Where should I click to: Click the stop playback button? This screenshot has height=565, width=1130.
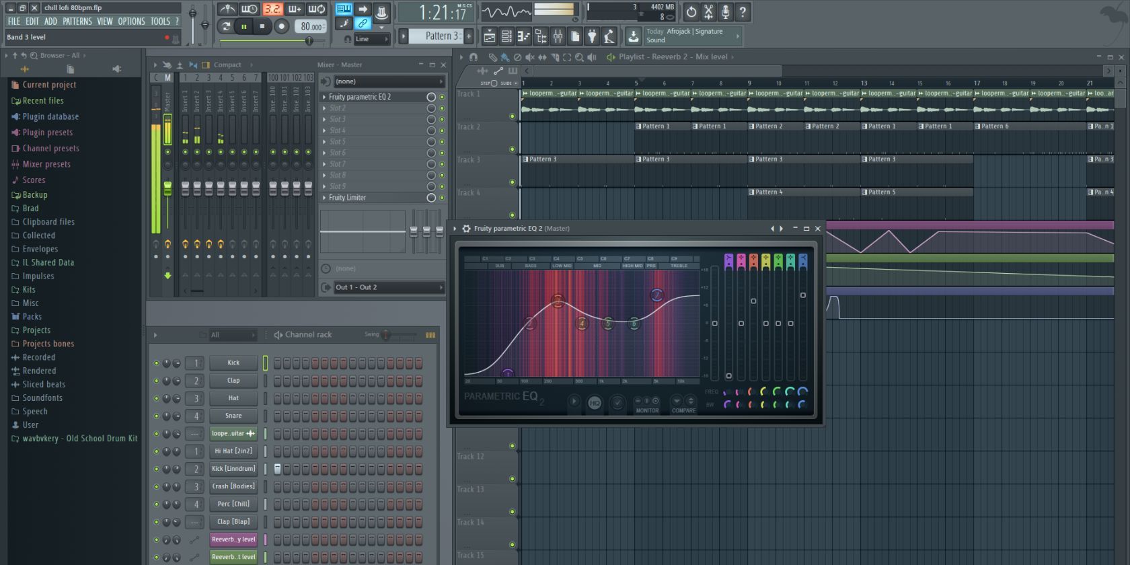point(262,26)
